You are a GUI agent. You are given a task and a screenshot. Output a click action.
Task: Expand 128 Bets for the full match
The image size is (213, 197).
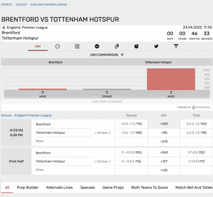pos(102,133)
